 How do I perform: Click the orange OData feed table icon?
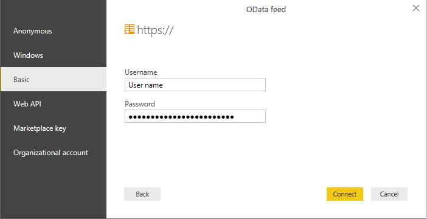coord(130,29)
